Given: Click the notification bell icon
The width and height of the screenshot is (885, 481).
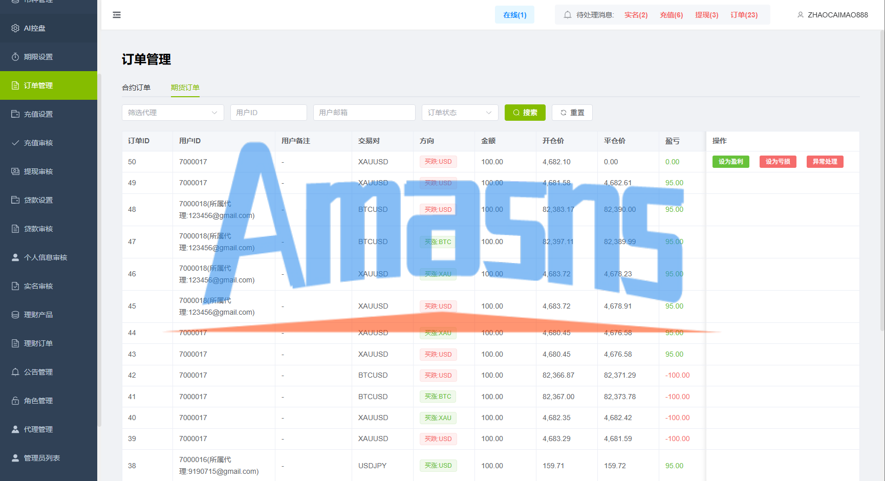Looking at the screenshot, I should pos(568,15).
